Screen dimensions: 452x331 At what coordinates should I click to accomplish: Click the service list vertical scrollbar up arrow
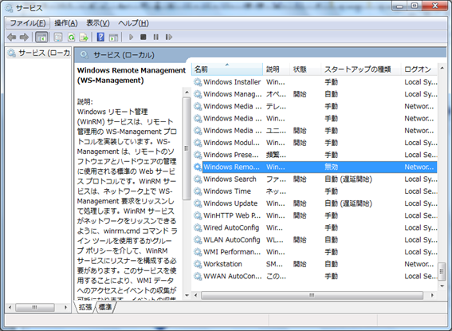pos(442,68)
